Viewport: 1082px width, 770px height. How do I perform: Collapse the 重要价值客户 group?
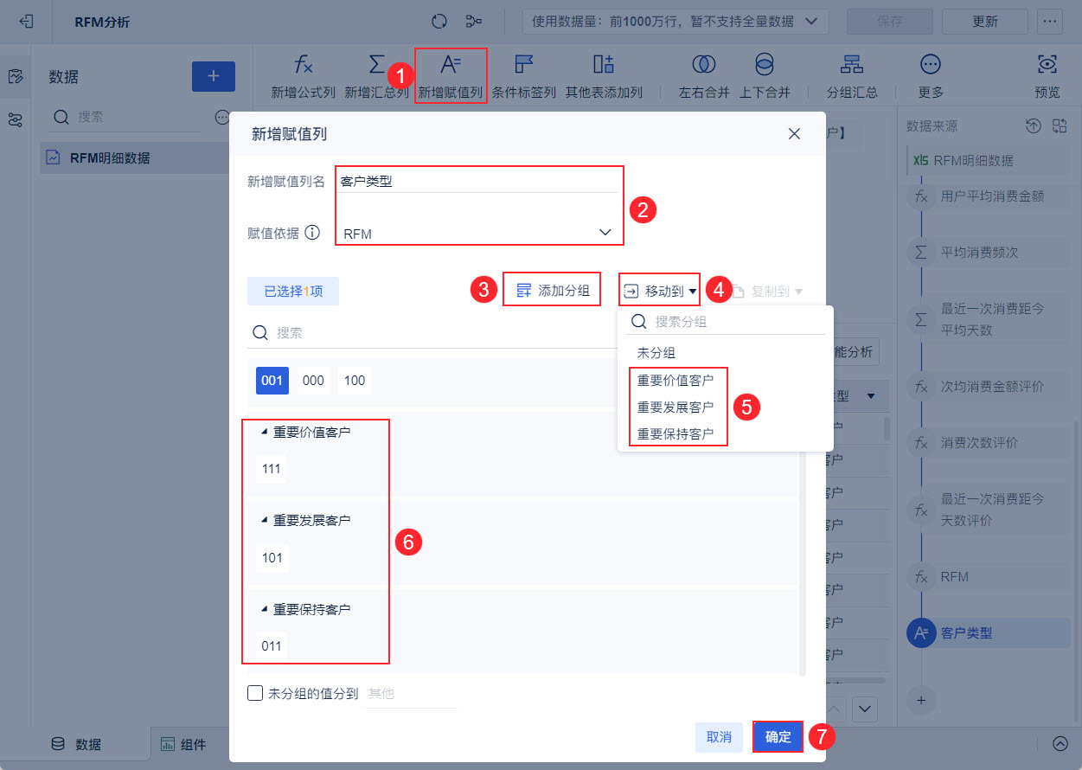pos(265,431)
